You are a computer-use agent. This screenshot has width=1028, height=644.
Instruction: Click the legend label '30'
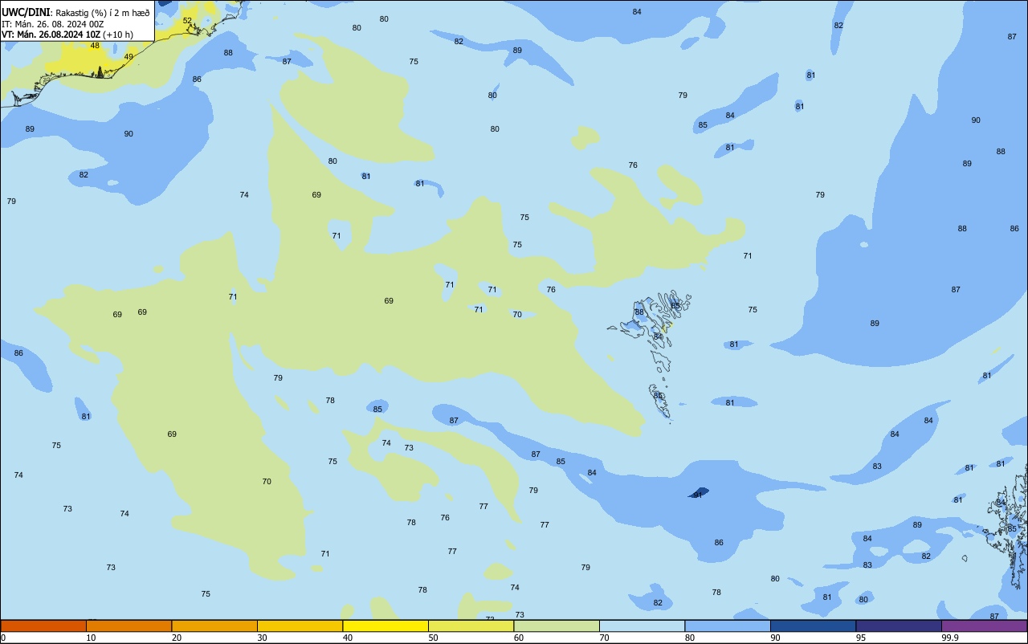pyautogui.click(x=262, y=638)
